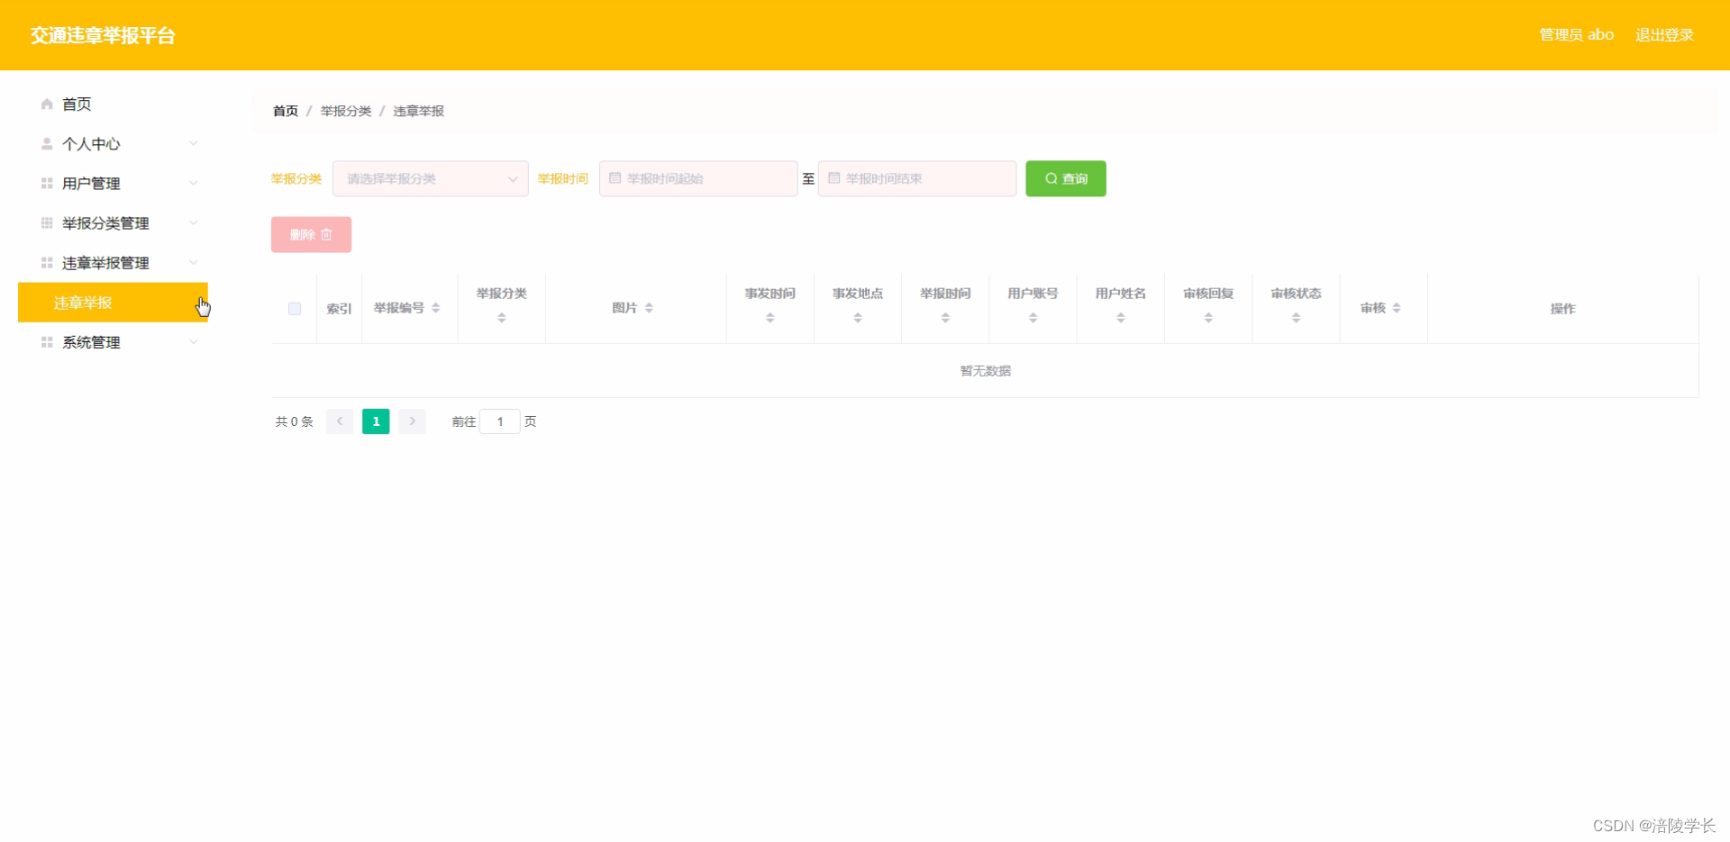Click the 用户管理 grid icon in sidebar
Viewport: 1730px width, 842px height.
click(x=46, y=183)
